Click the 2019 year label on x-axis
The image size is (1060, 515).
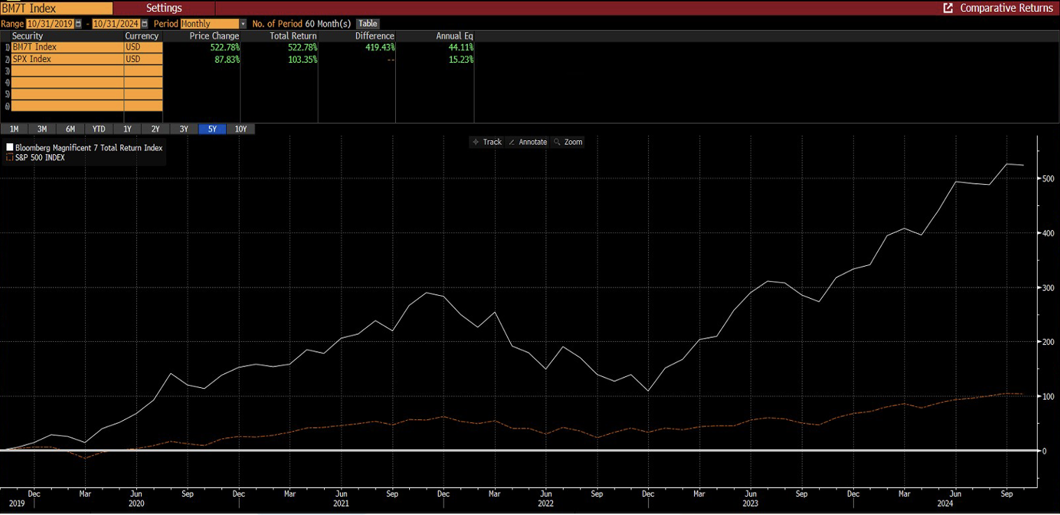point(15,503)
